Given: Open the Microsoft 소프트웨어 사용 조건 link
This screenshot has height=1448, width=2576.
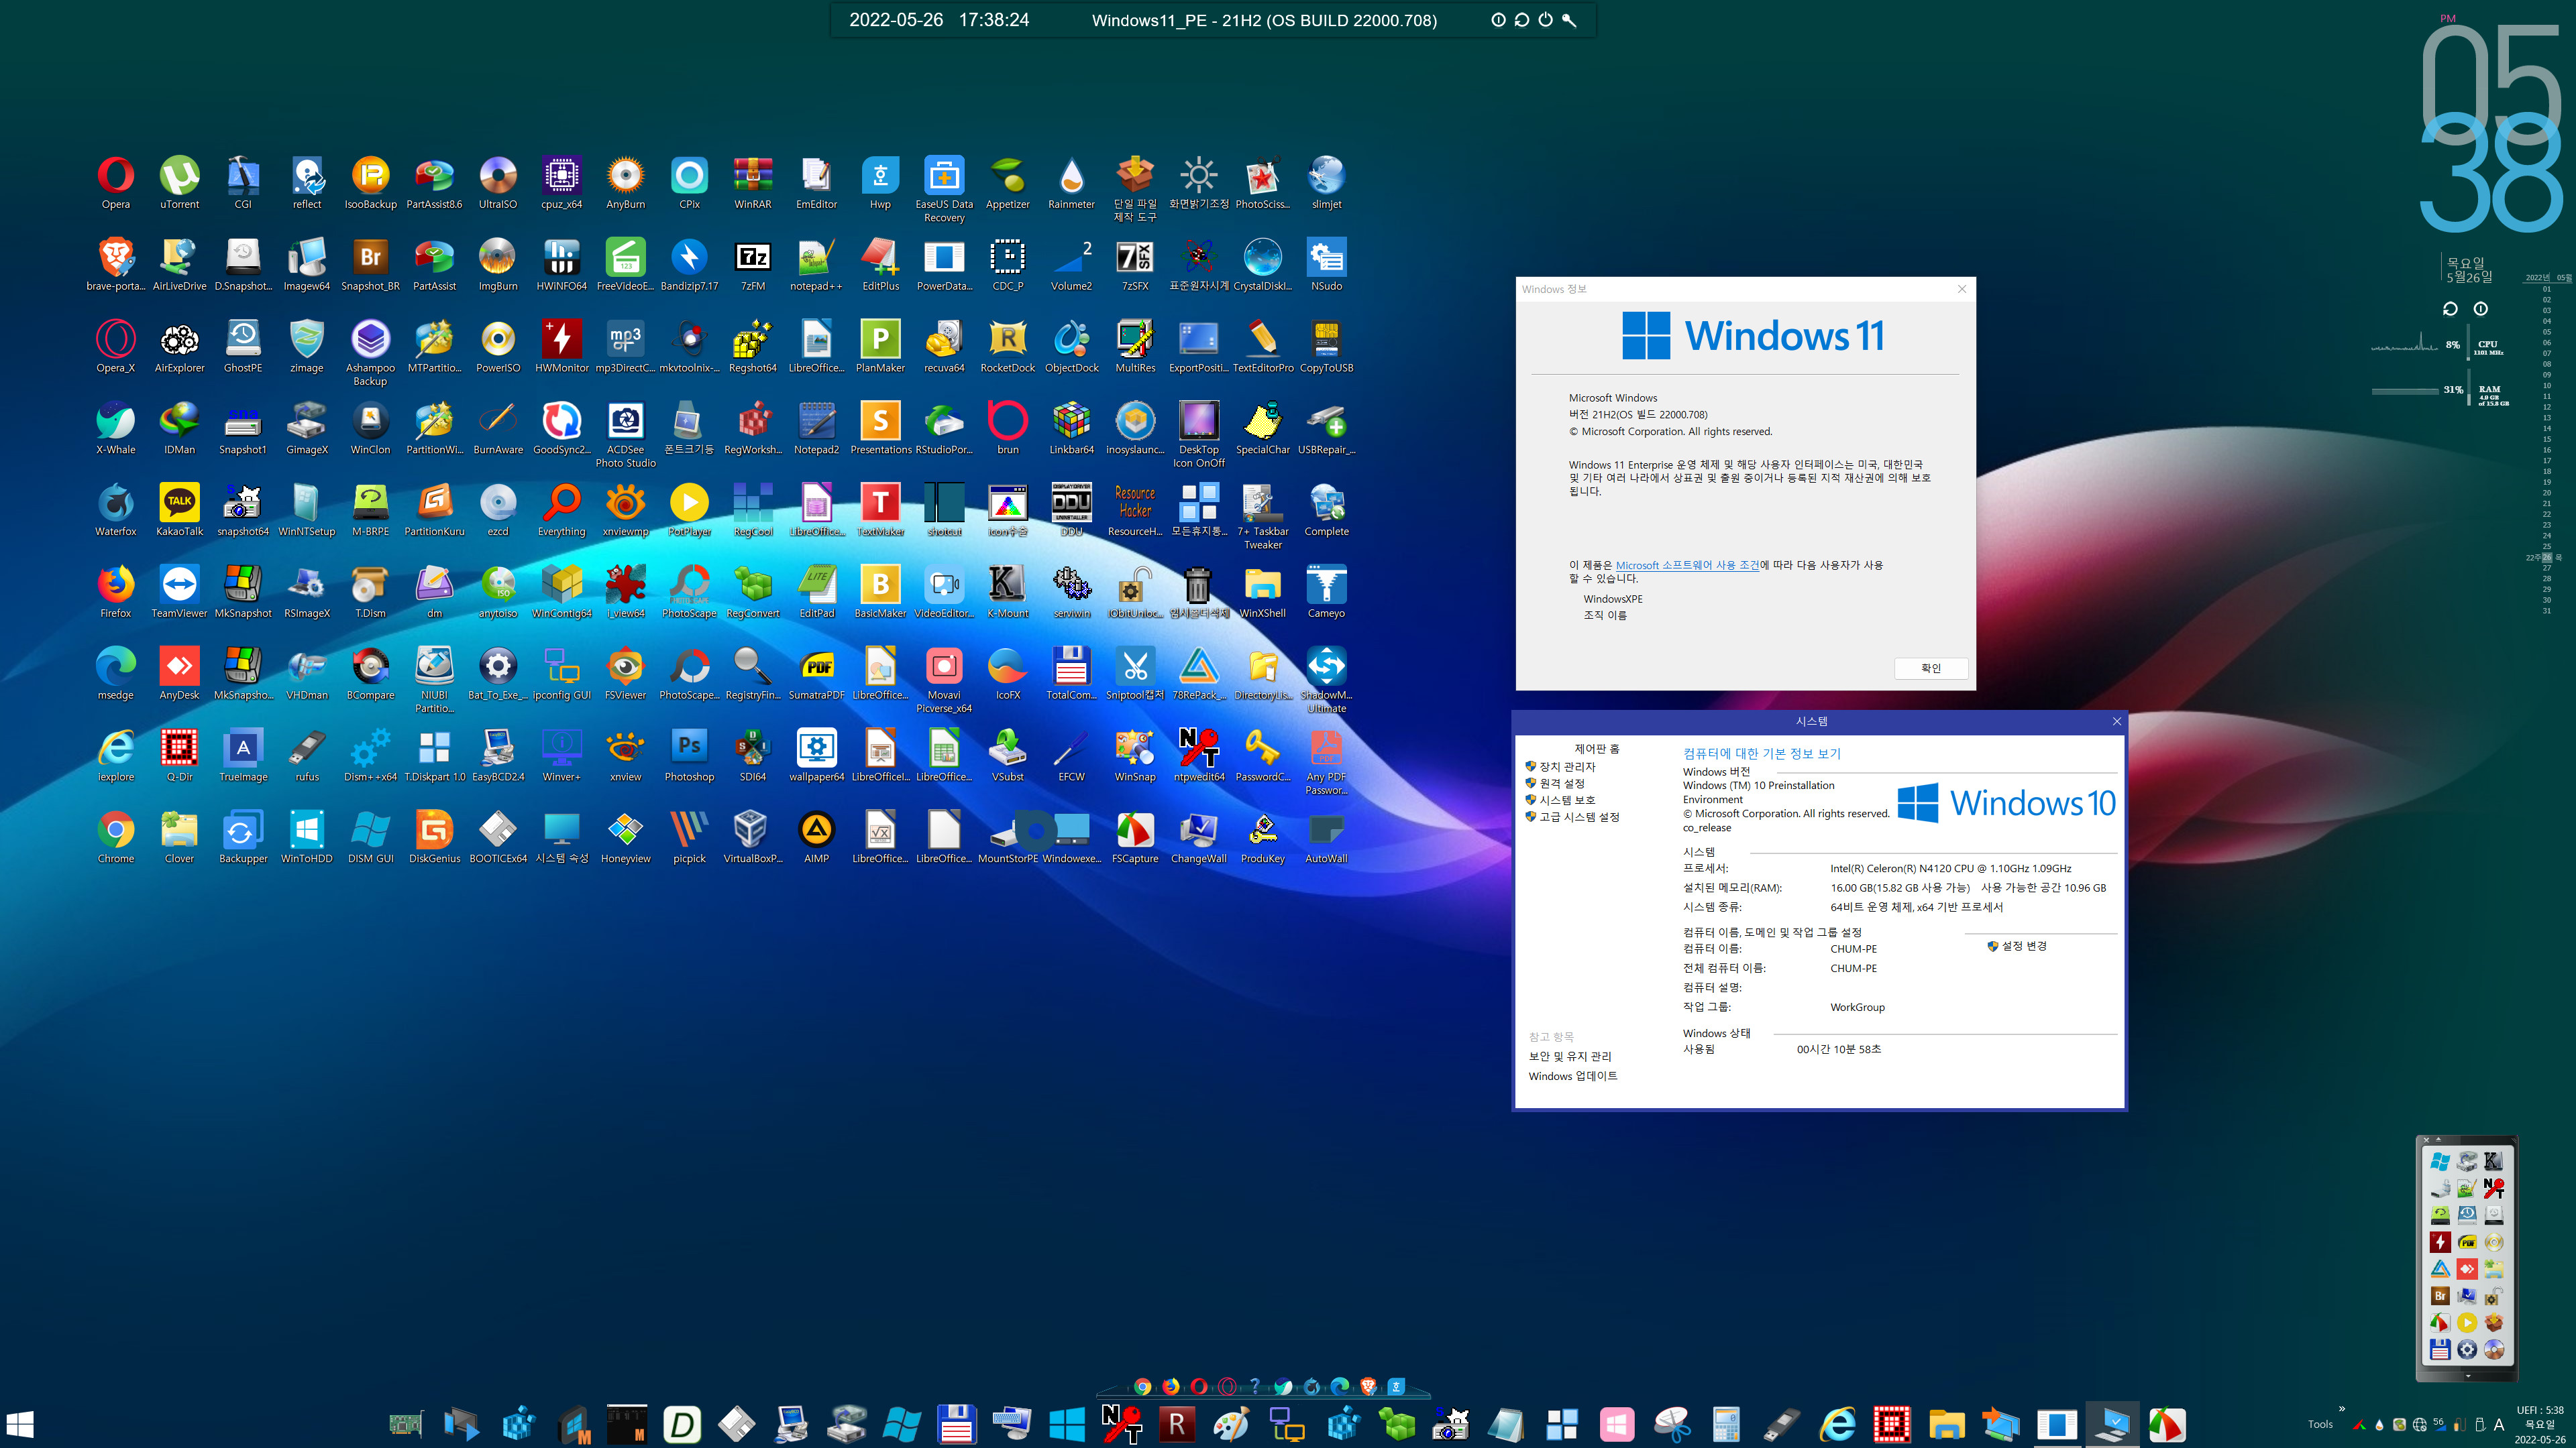Looking at the screenshot, I should click(x=1687, y=564).
